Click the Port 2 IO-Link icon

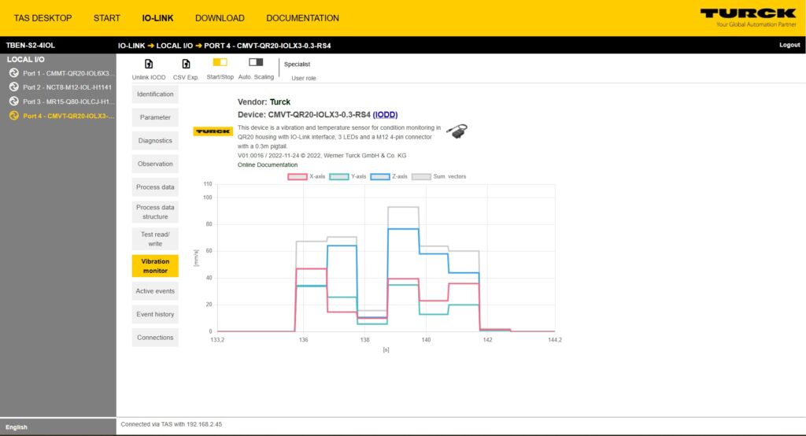point(13,87)
